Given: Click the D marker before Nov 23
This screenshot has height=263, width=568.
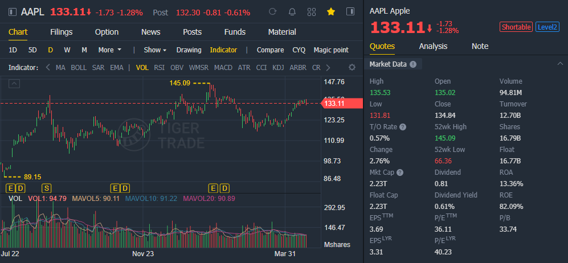Looking at the screenshot, I should (125, 188).
